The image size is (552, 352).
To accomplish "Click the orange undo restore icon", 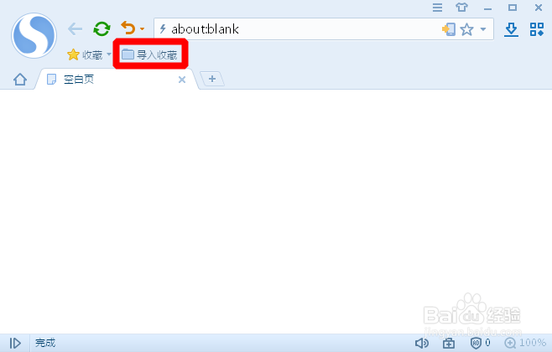I will (128, 28).
